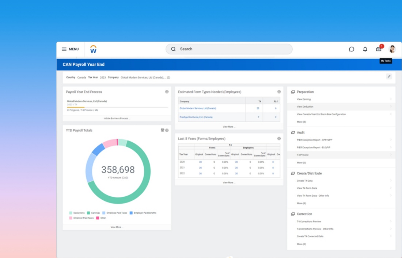Select View Deduction in Preparation list
Viewport: 402px width, 258px height.
coord(305,107)
